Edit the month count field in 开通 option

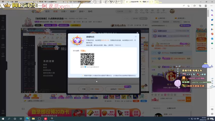pyautogui.click(x=88, y=89)
